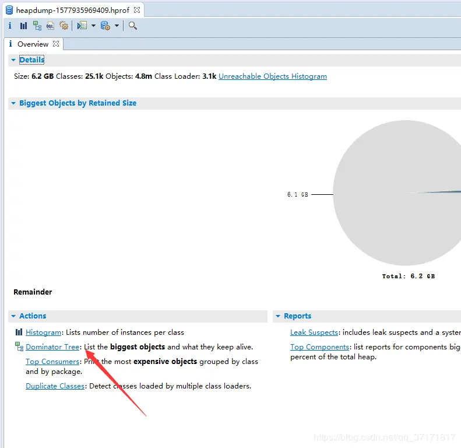Viewport: 461px width, 448px height.
Task: Open the Dominator Tree action link
Action: point(52,347)
